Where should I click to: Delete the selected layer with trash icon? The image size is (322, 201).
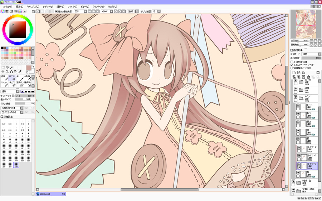(x=308, y=77)
